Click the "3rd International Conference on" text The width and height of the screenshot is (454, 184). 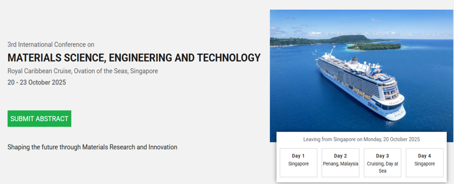(51, 44)
